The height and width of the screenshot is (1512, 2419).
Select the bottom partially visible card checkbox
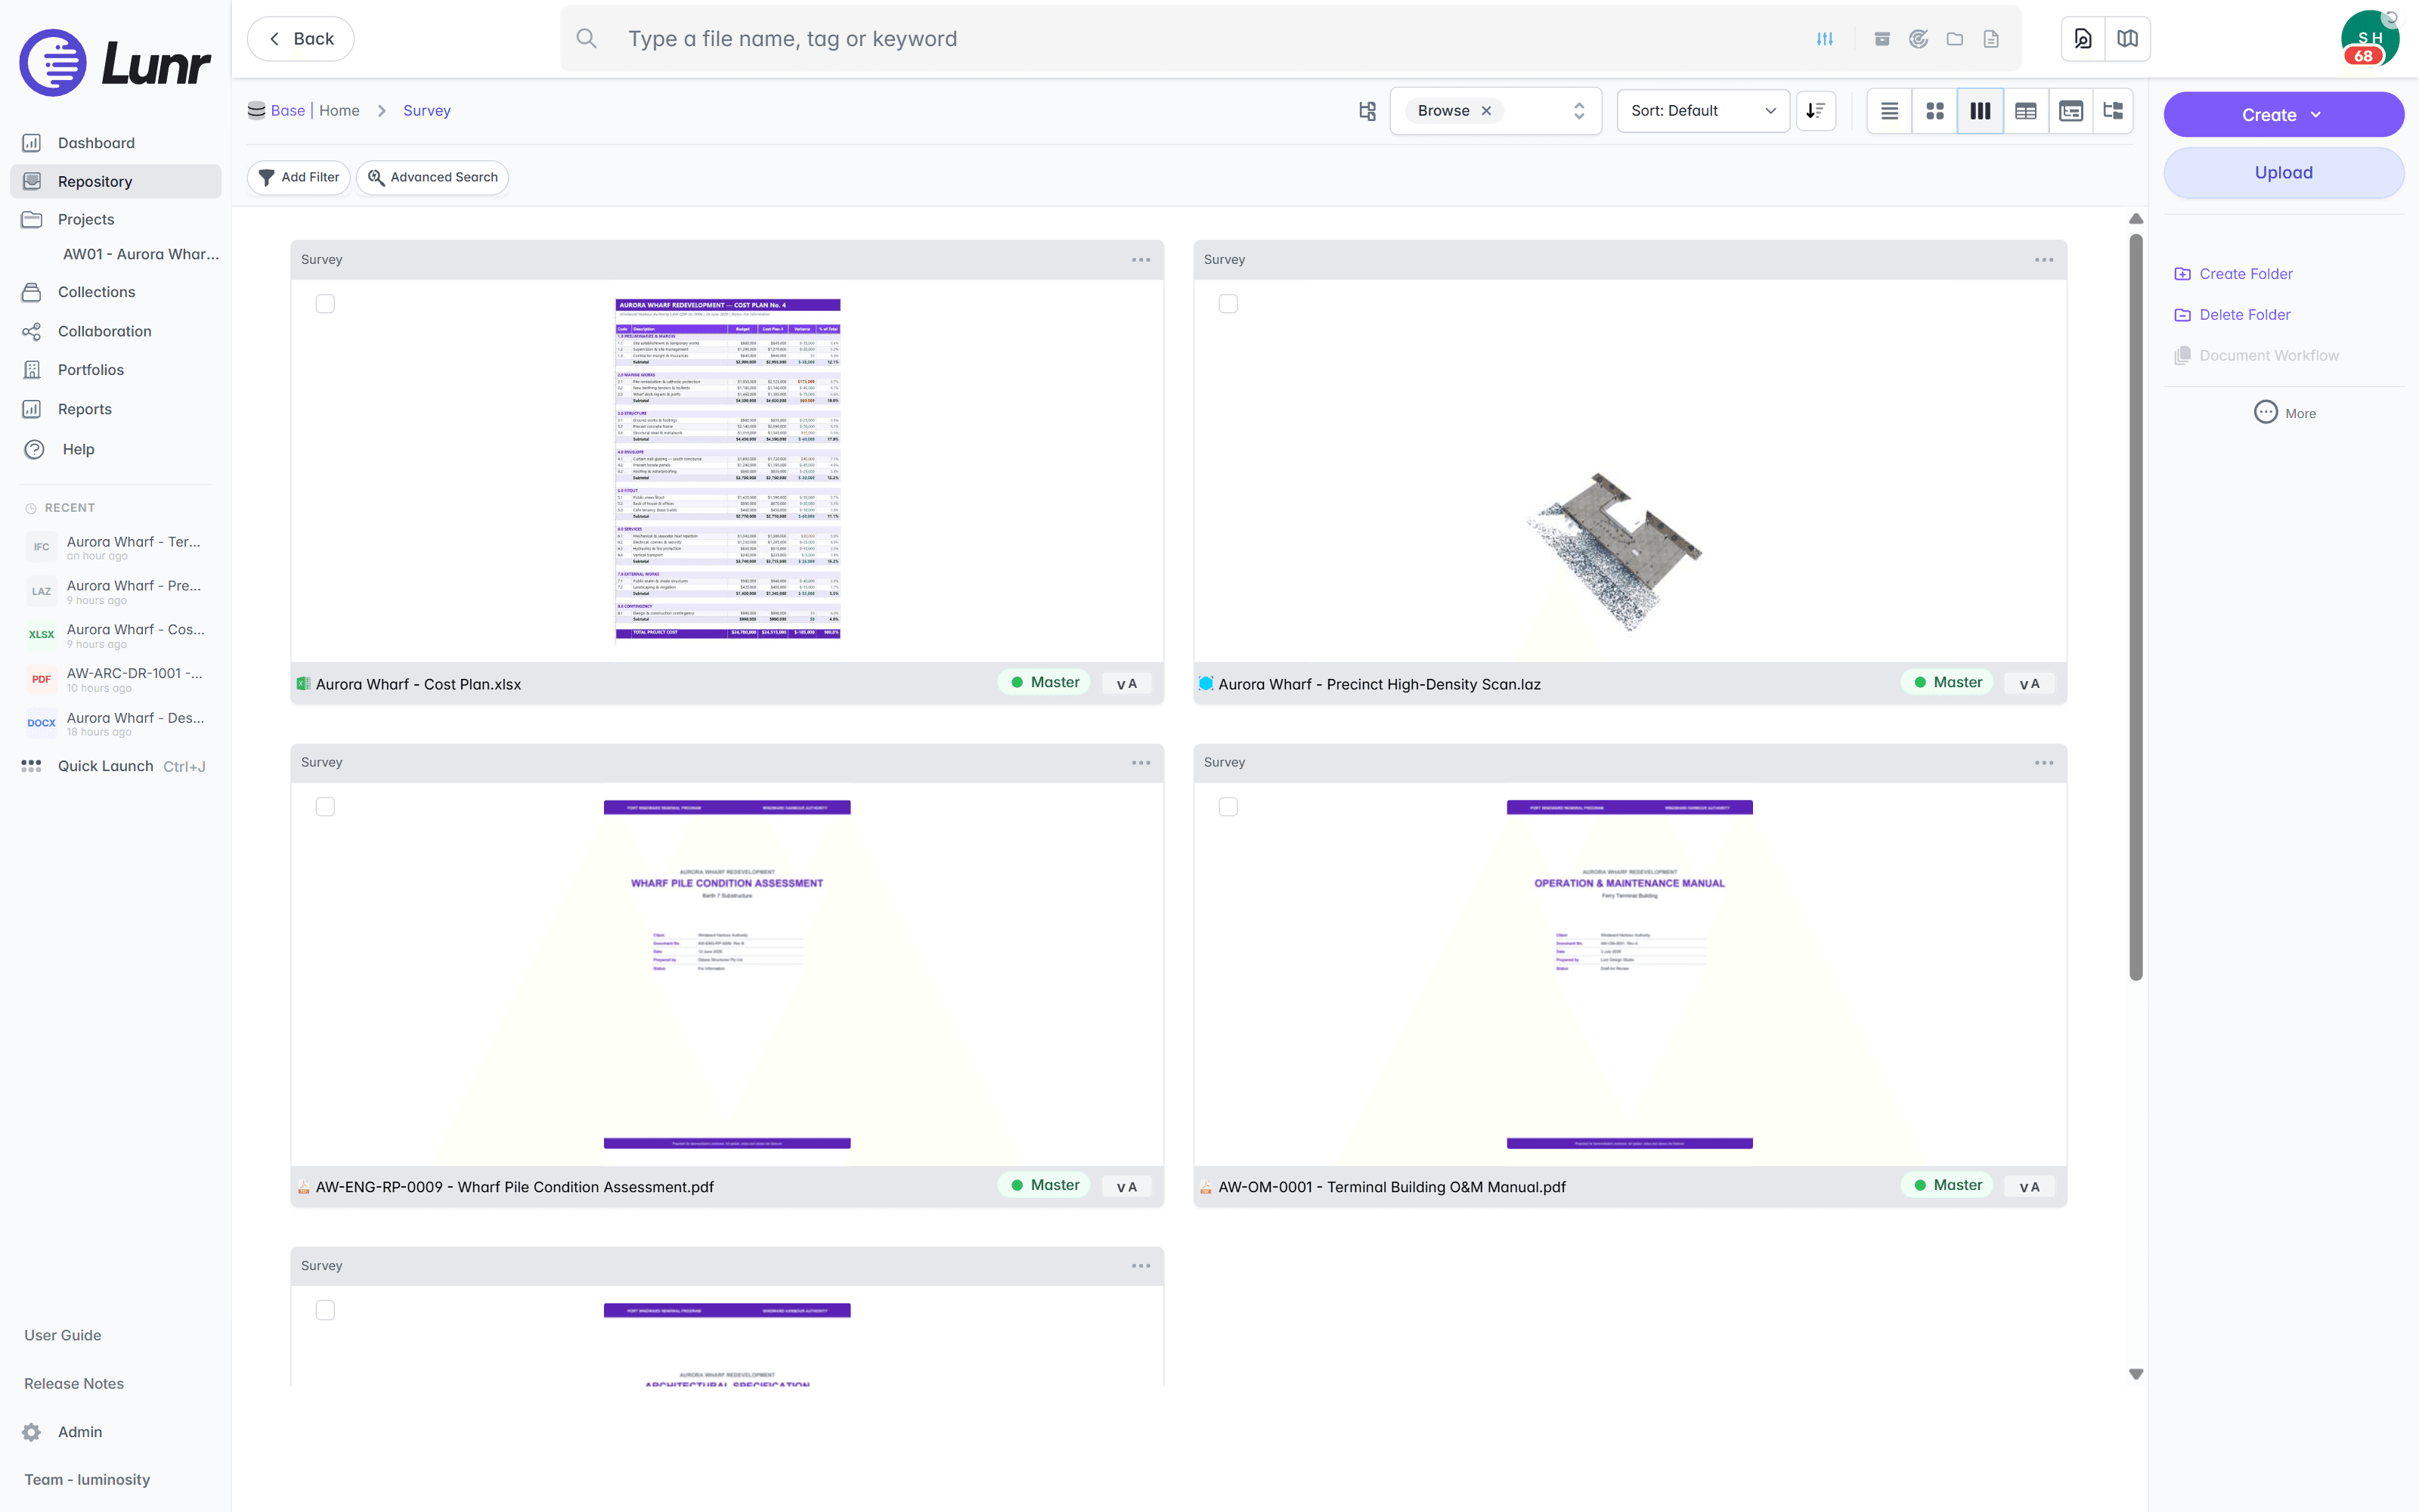click(325, 1310)
